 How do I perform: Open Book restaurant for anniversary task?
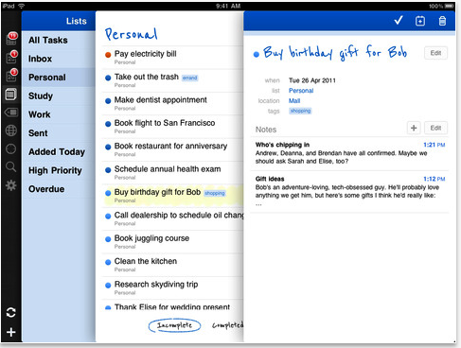[172, 149]
